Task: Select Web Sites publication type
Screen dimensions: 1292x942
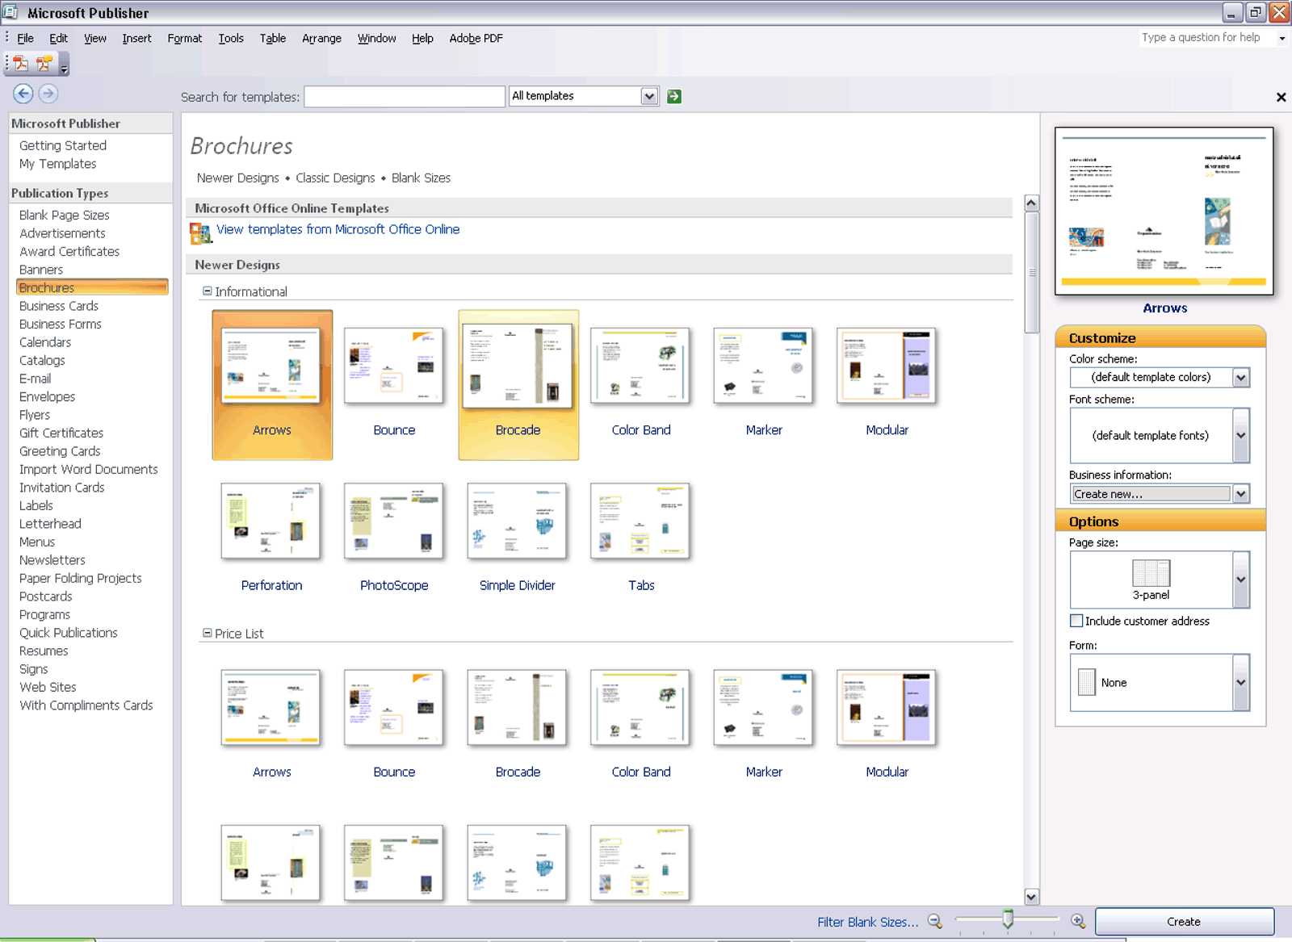Action: [48, 687]
